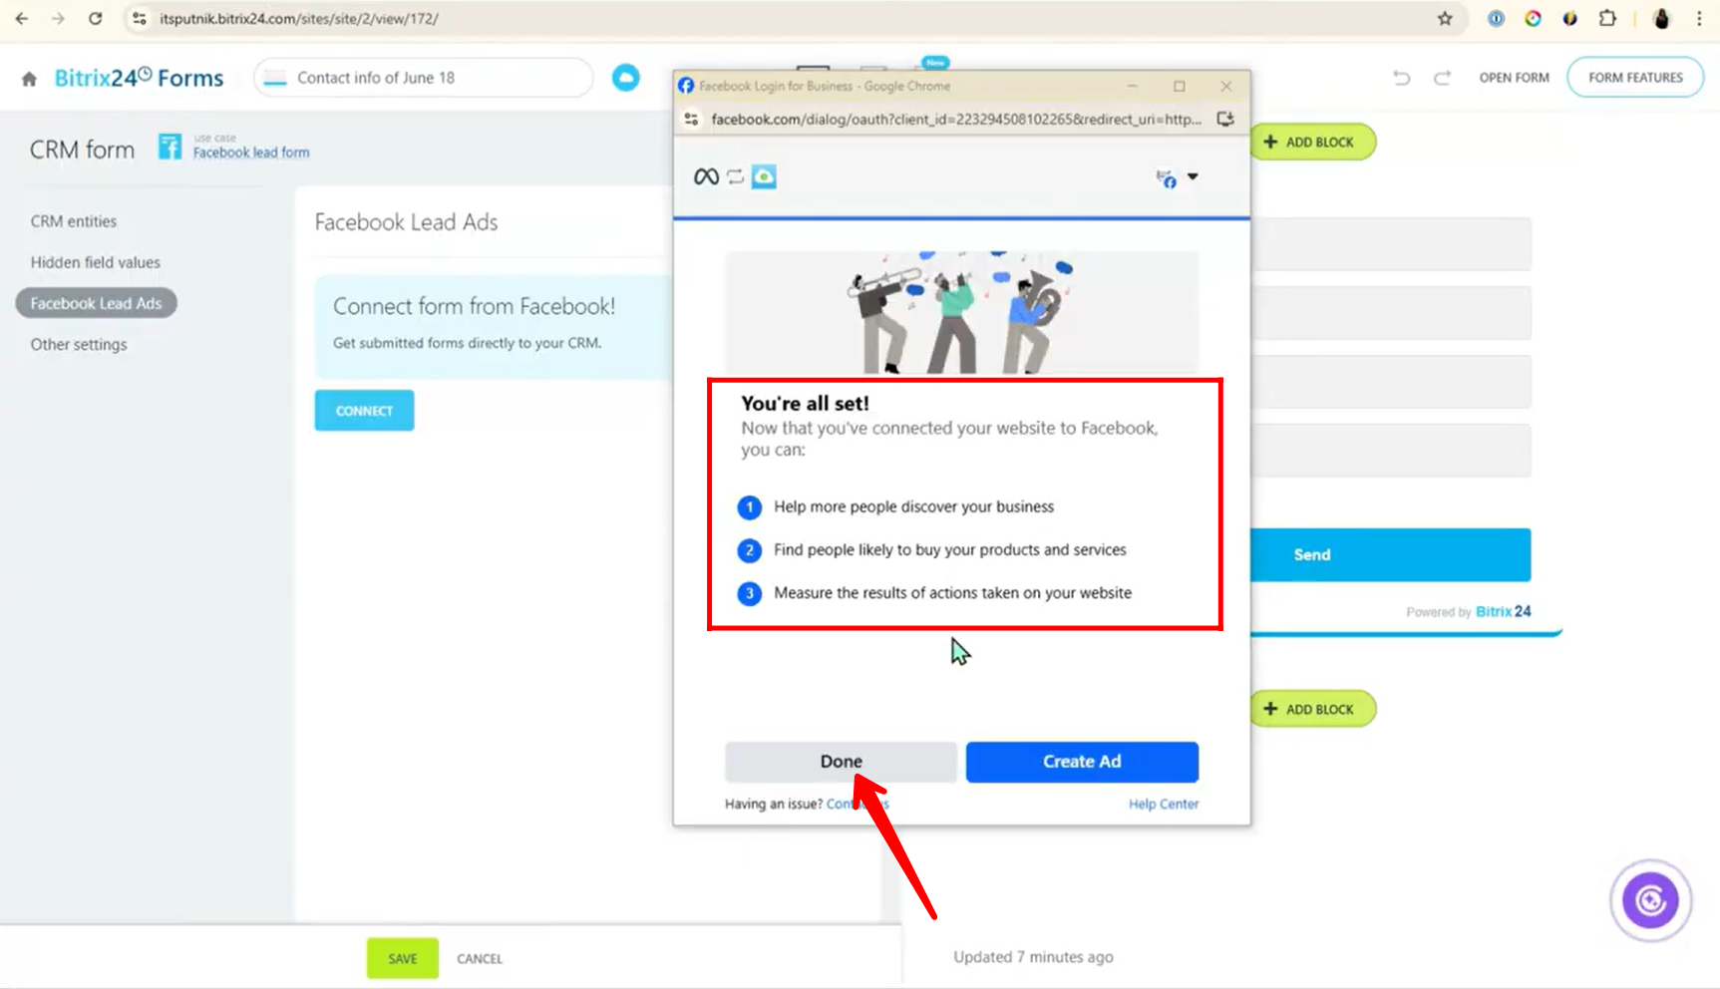Click the green SAVE button
The width and height of the screenshot is (1720, 989).
[403, 959]
